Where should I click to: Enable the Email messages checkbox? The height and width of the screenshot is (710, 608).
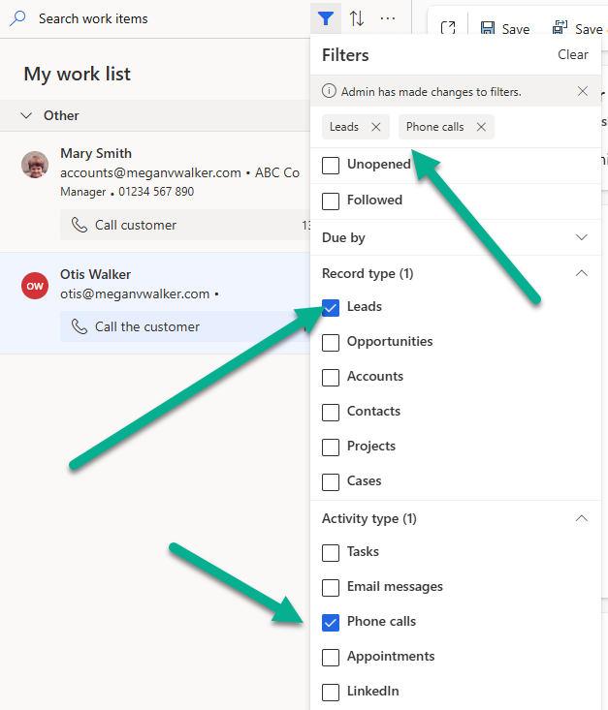click(331, 587)
